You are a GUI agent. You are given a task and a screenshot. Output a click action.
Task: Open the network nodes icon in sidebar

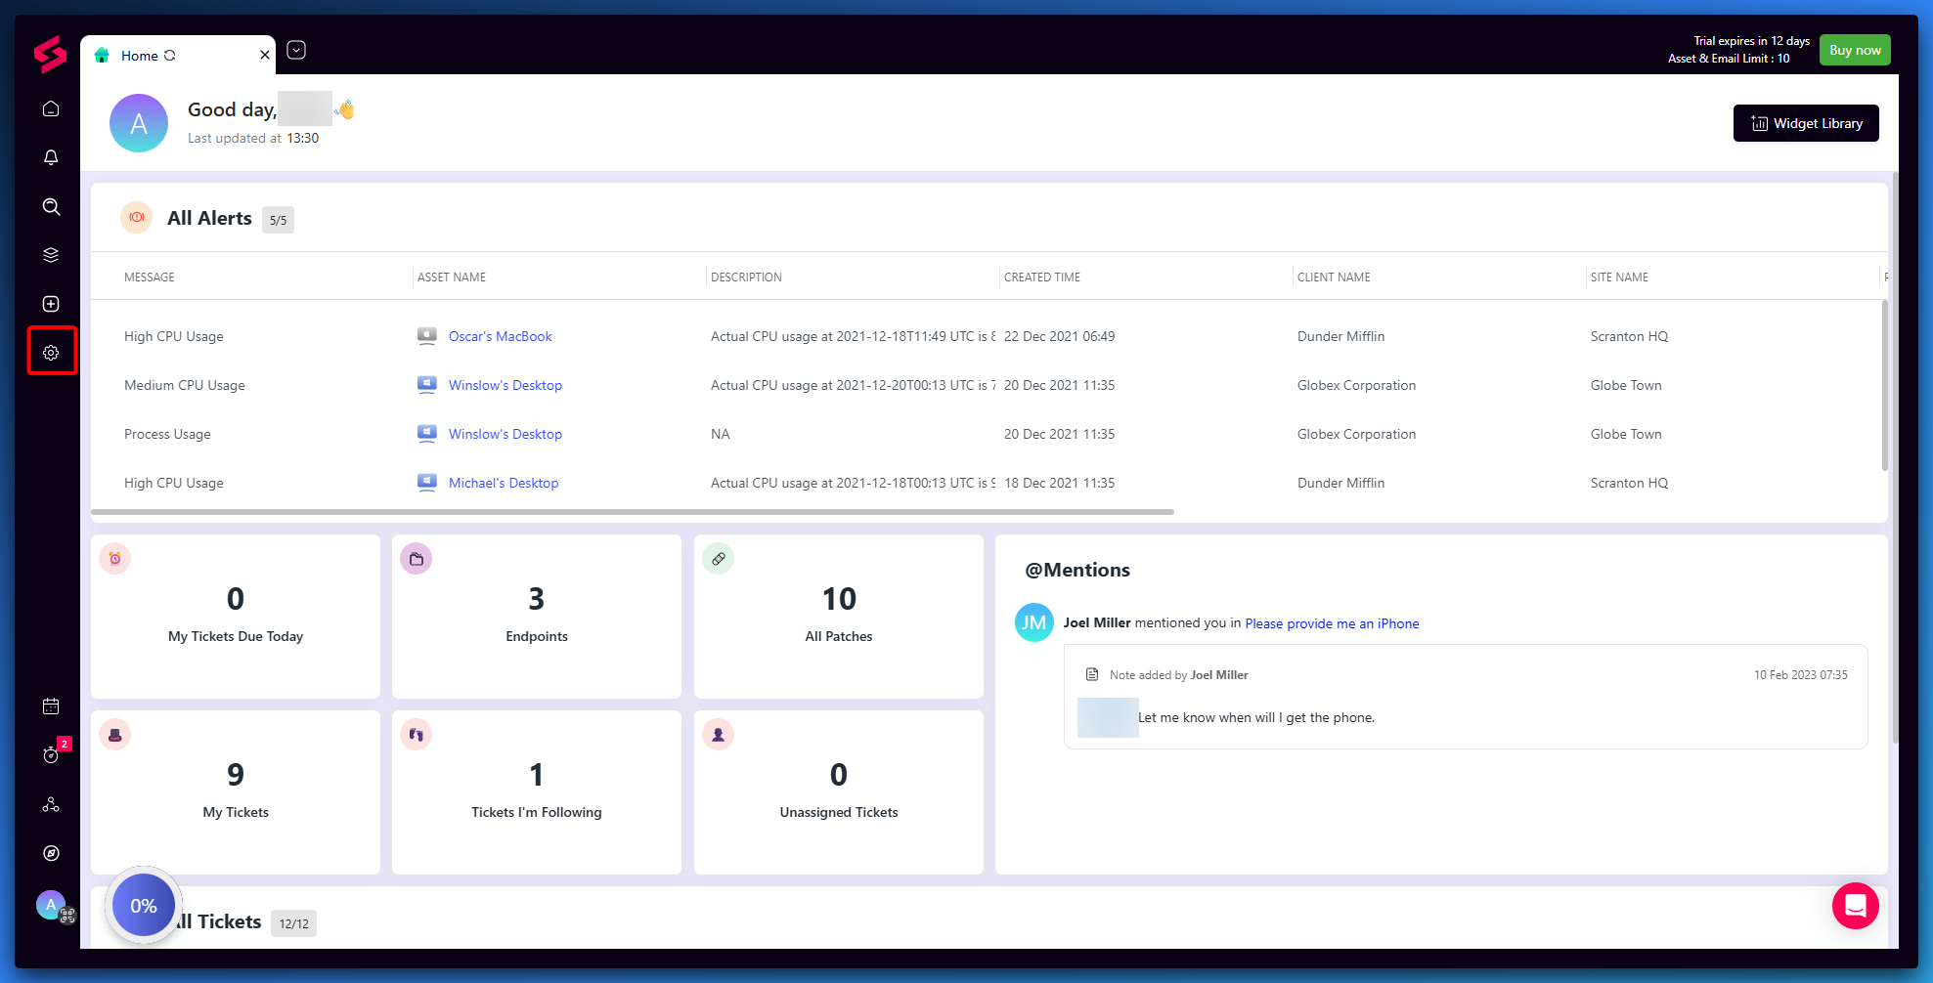coord(51,804)
